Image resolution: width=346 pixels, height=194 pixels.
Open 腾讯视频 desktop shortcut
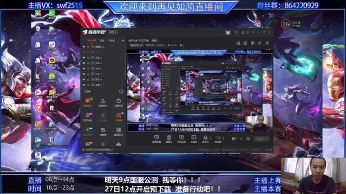(52, 31)
